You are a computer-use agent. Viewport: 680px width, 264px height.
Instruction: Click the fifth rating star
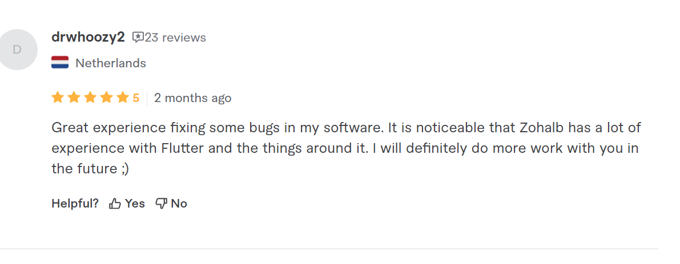coord(123,98)
